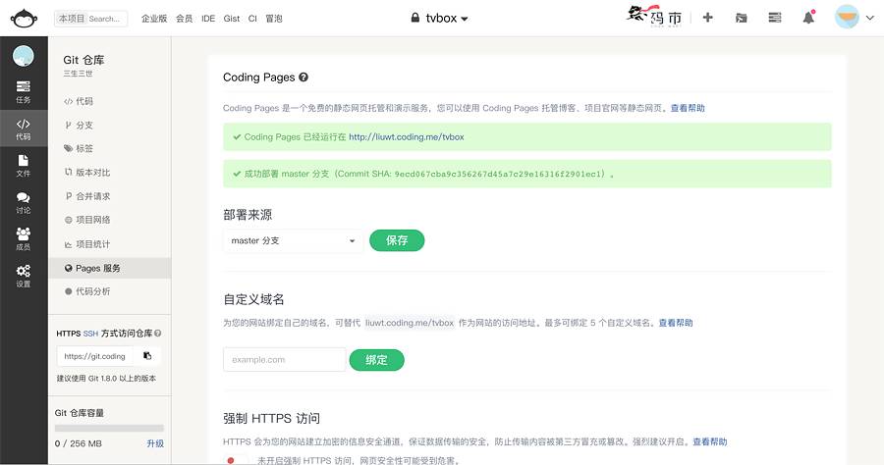Open the 任务 tasks sidebar icon
Screen dimensions: 884x465
coord(24,92)
